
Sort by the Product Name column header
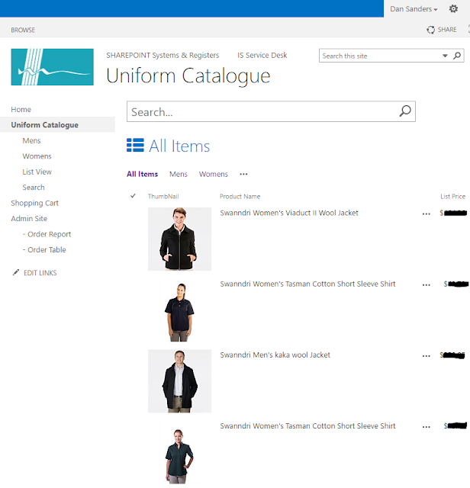(240, 197)
